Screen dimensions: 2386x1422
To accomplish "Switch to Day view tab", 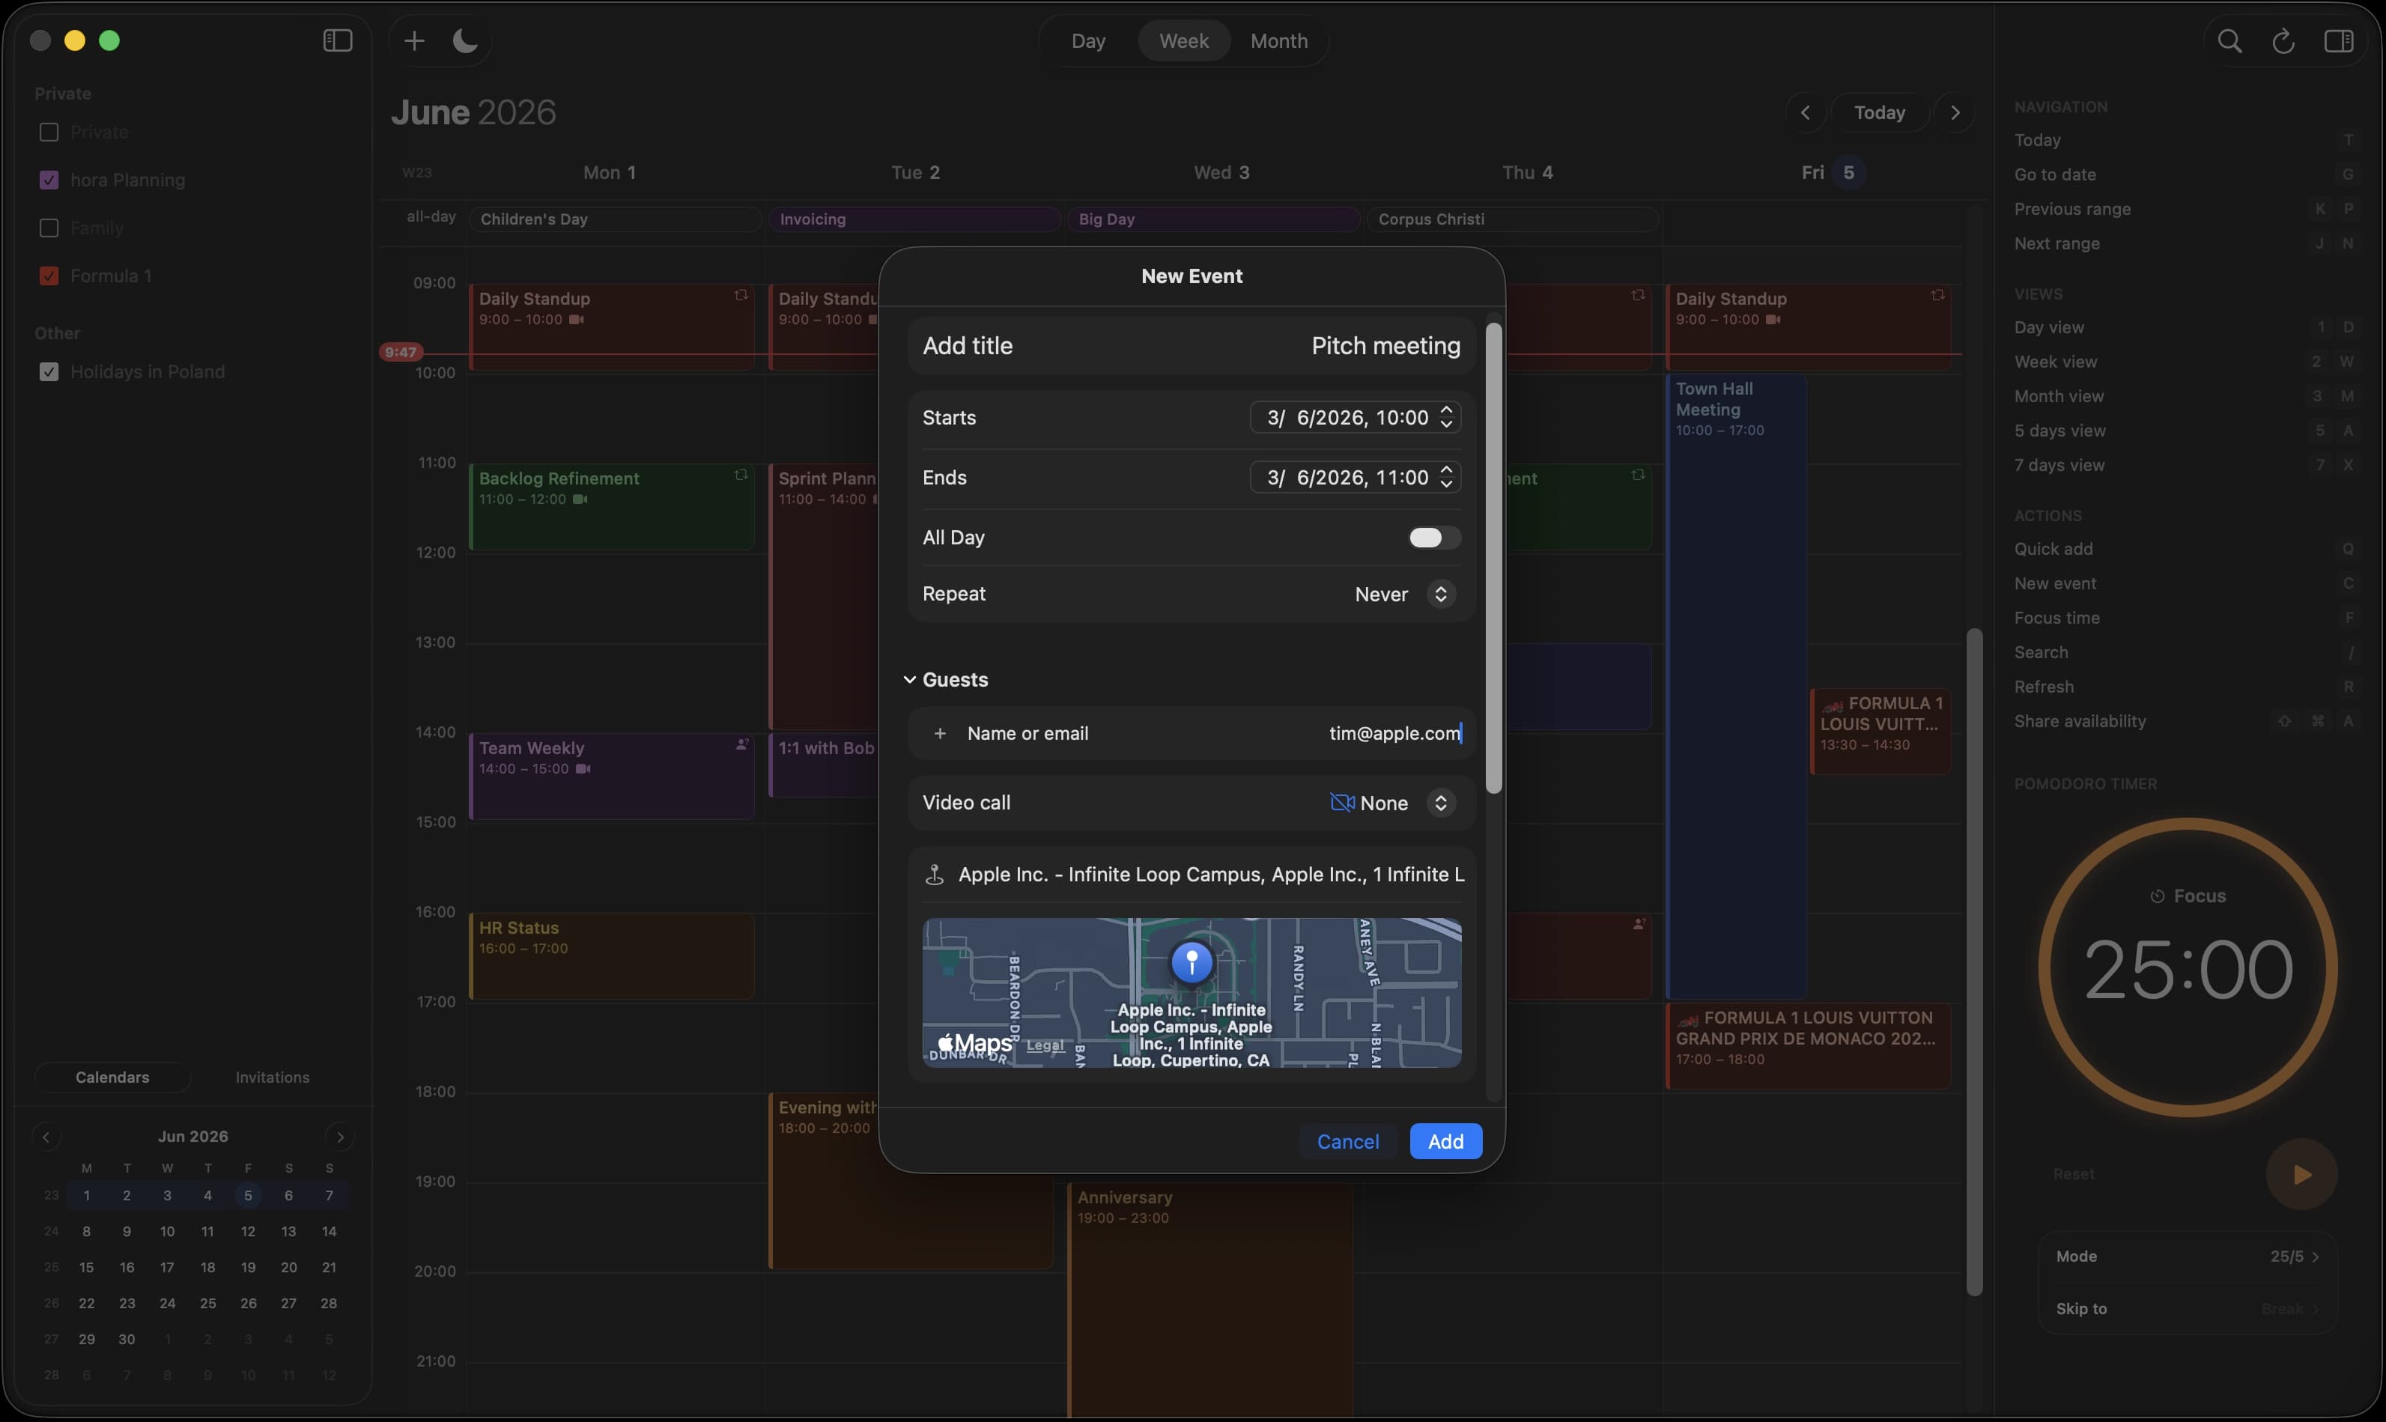I will (x=1089, y=41).
